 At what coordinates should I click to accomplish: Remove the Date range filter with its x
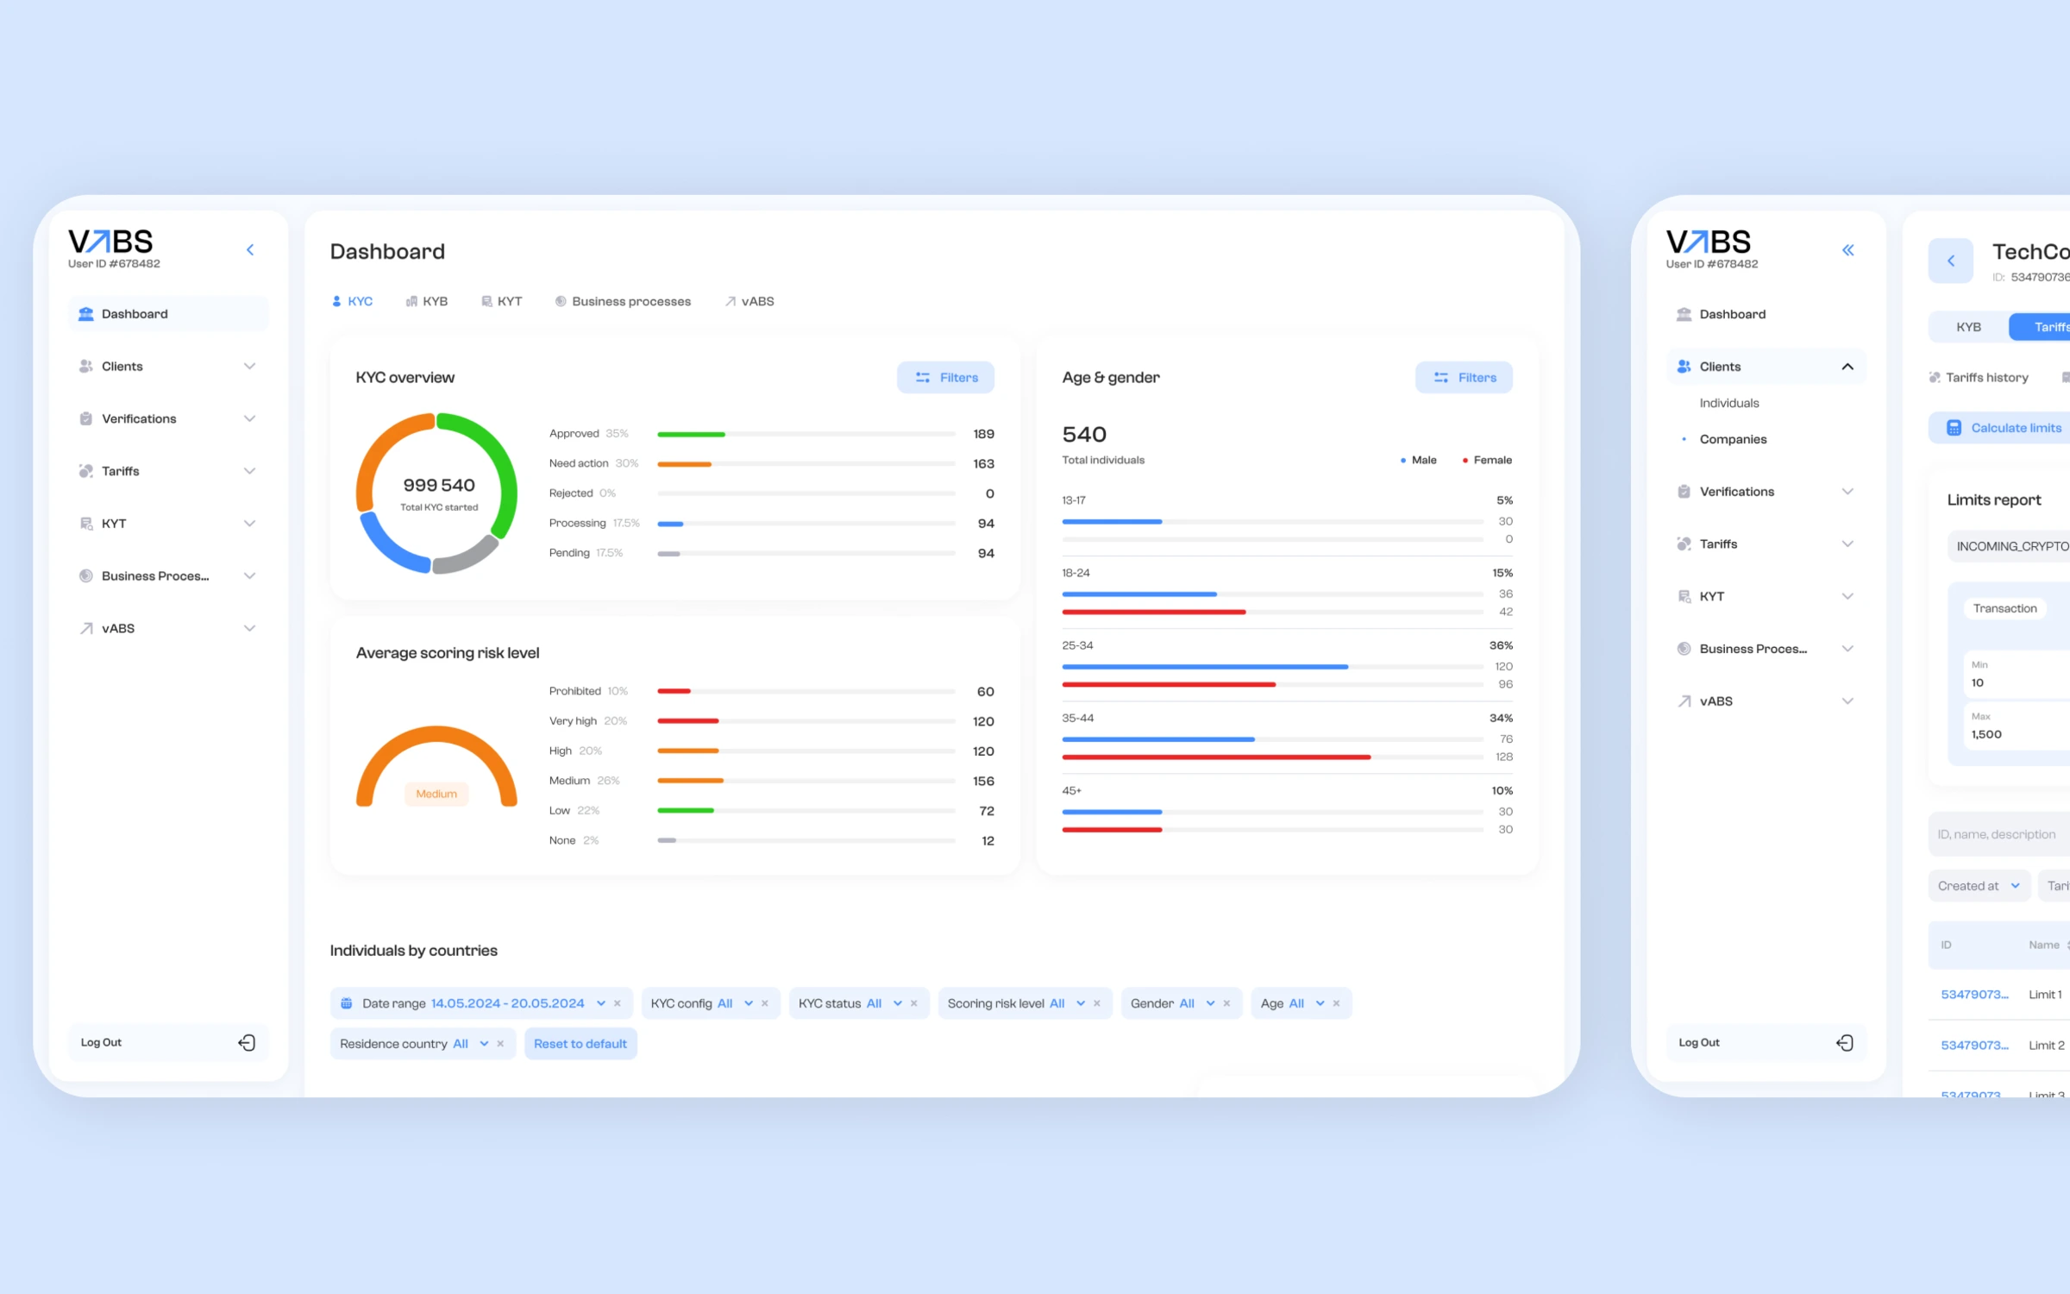618,1003
